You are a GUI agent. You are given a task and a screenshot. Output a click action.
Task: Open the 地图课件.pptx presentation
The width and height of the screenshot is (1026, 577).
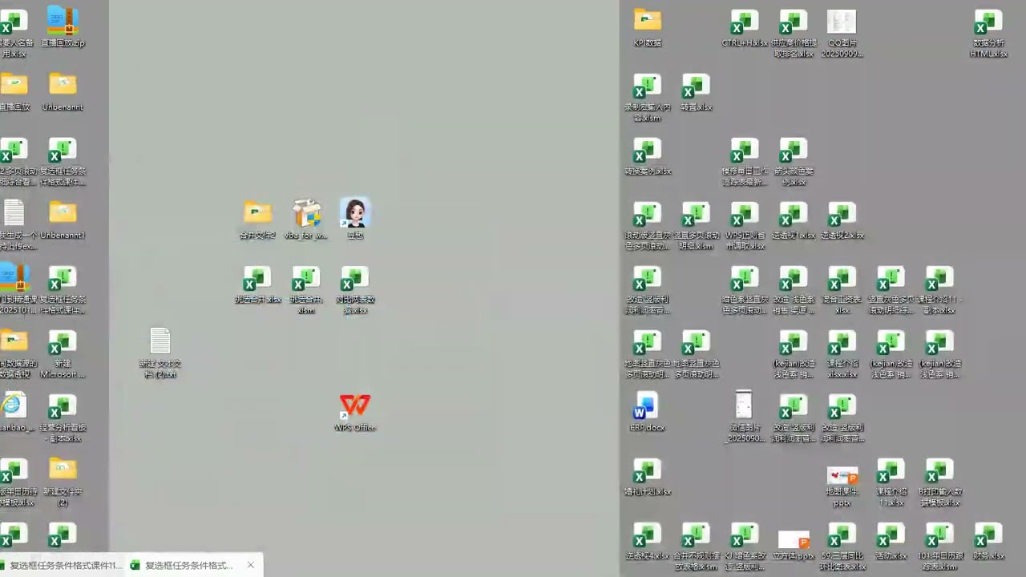(x=842, y=486)
